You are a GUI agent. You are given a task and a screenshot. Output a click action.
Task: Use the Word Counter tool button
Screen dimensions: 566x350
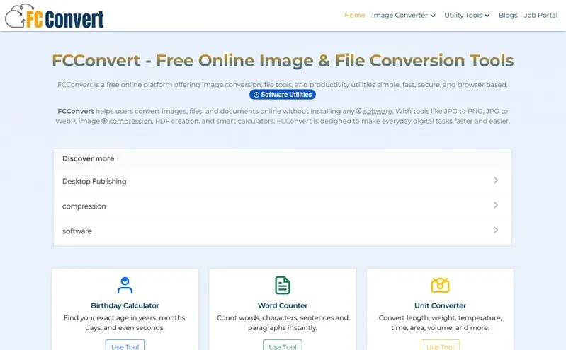point(282,345)
